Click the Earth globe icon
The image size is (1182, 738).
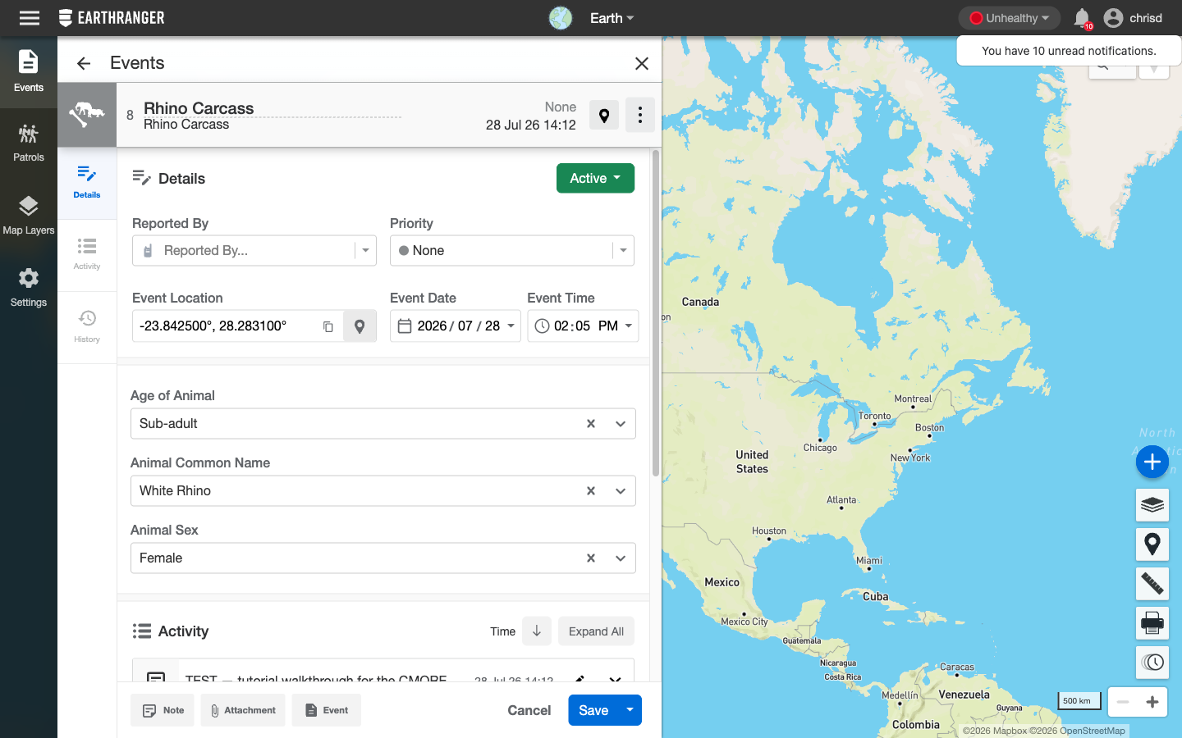coord(561,18)
